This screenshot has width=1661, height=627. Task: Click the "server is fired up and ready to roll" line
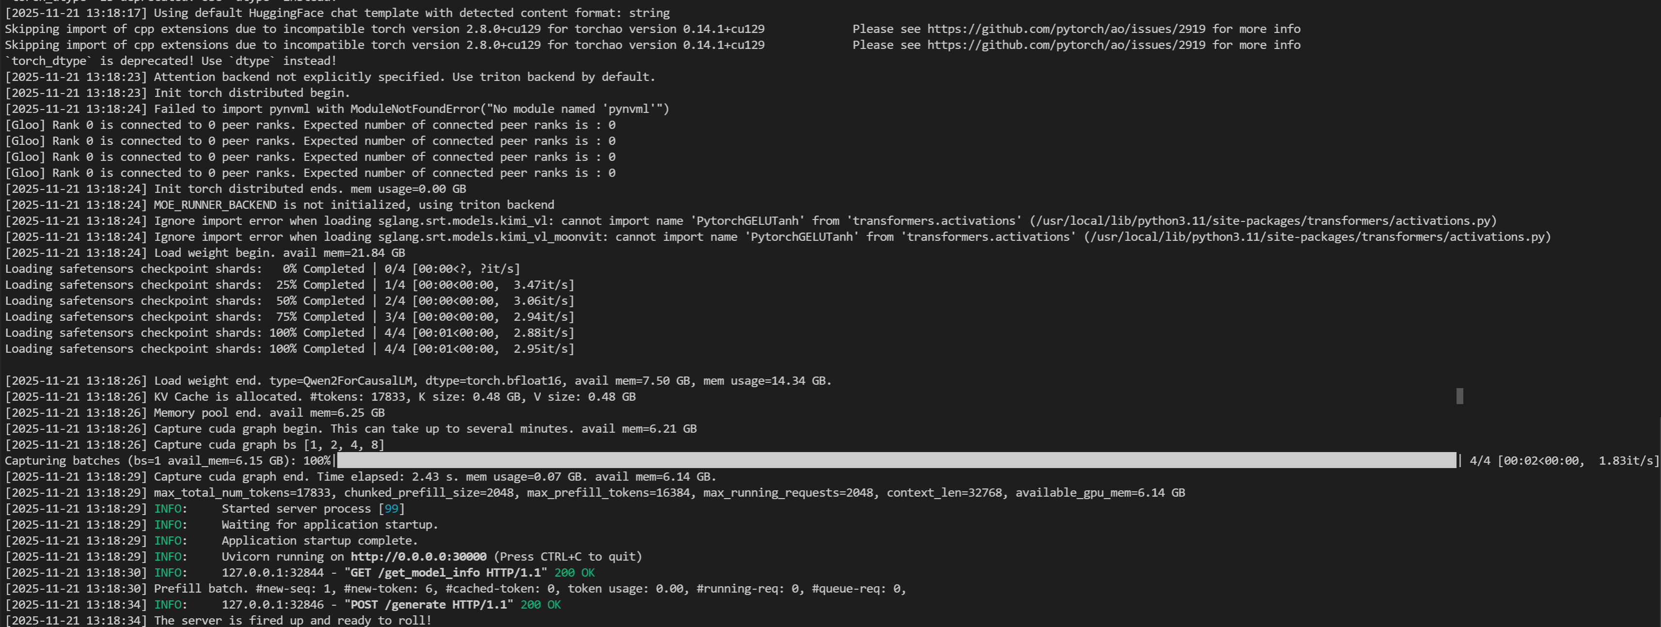click(x=292, y=621)
